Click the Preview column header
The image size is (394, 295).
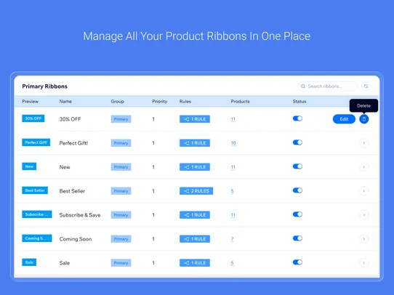click(30, 102)
